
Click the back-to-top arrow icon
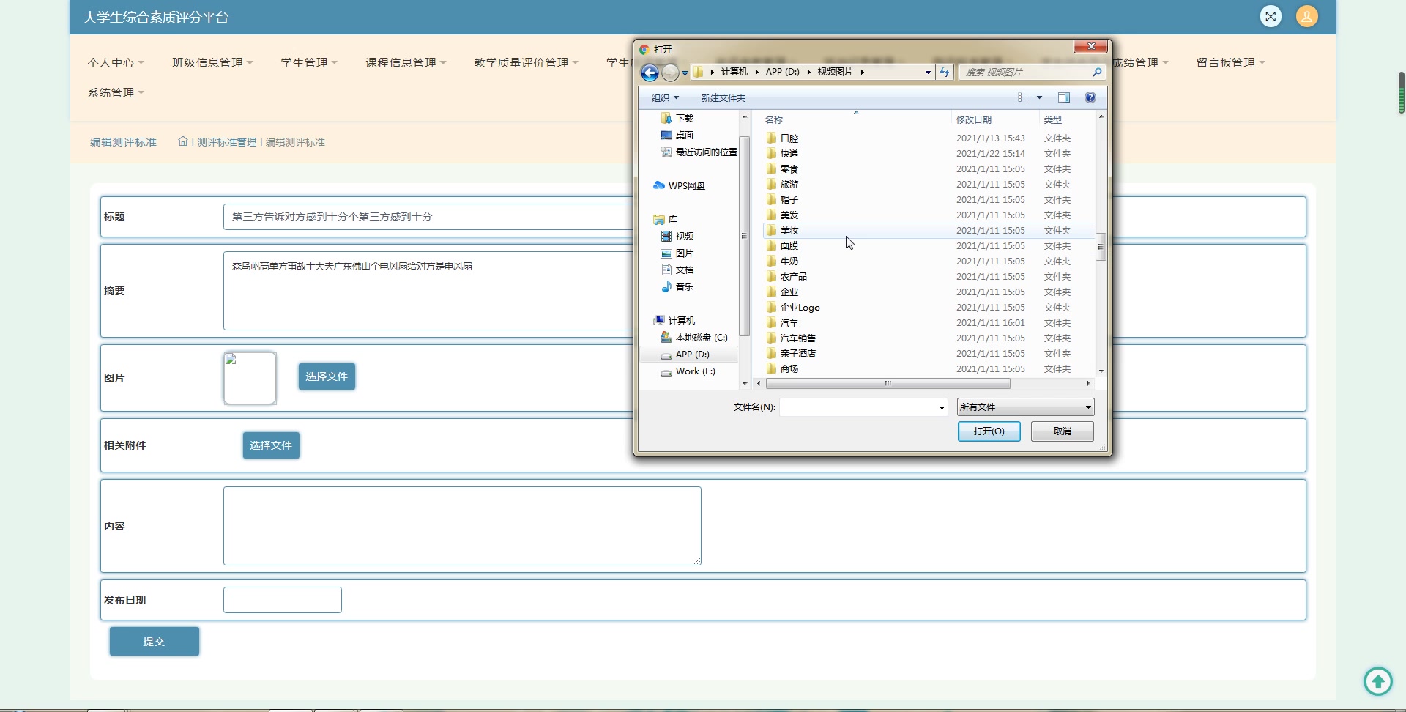1378,681
